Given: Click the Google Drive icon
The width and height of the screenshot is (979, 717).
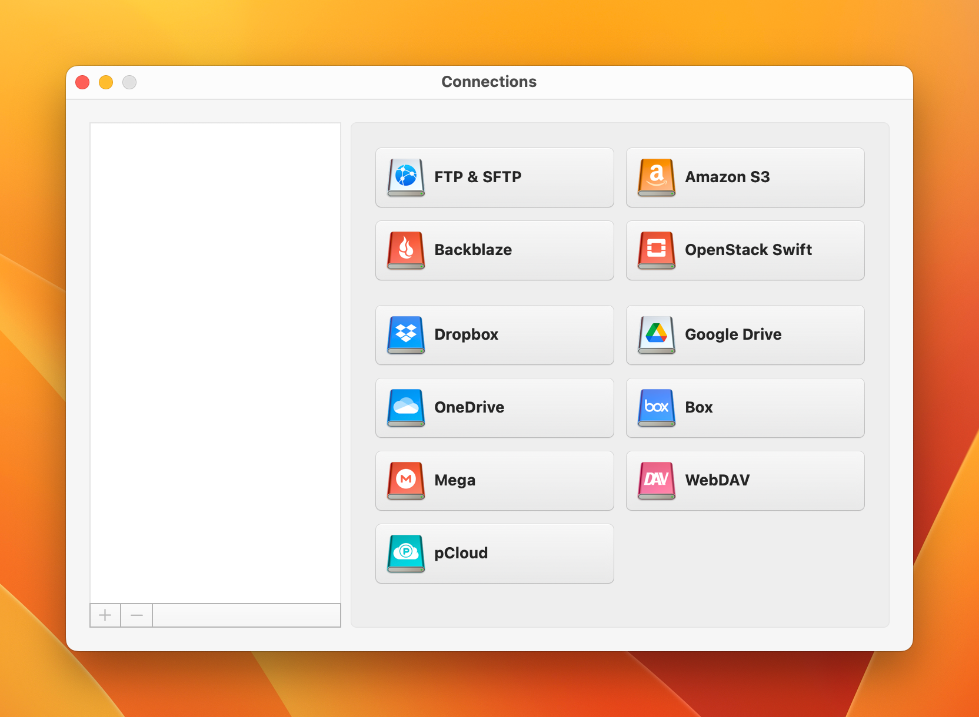Looking at the screenshot, I should tap(655, 334).
